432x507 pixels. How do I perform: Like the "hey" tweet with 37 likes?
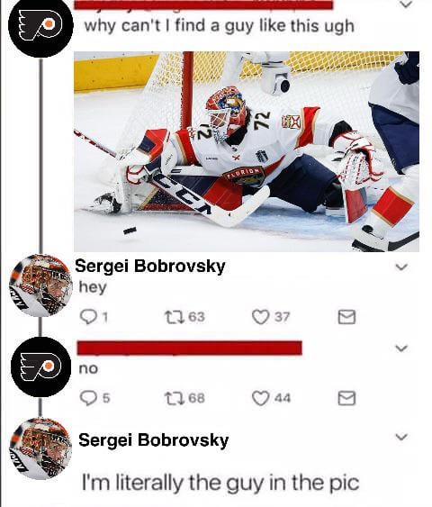(x=260, y=317)
